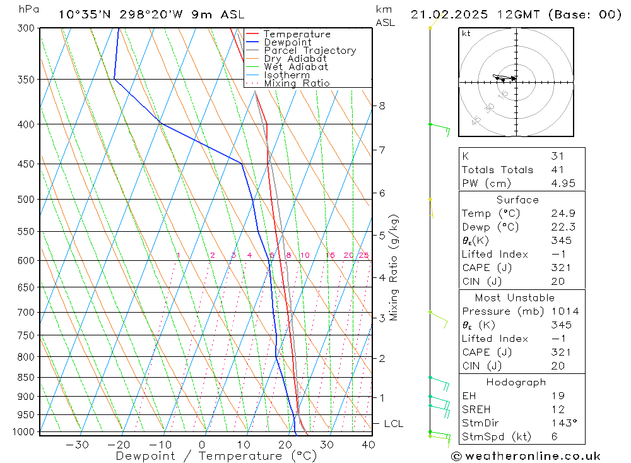Image resolution: width=631 pixels, height=463 pixels.
Task: Click the Isotherm legend entry
Action: [278, 75]
